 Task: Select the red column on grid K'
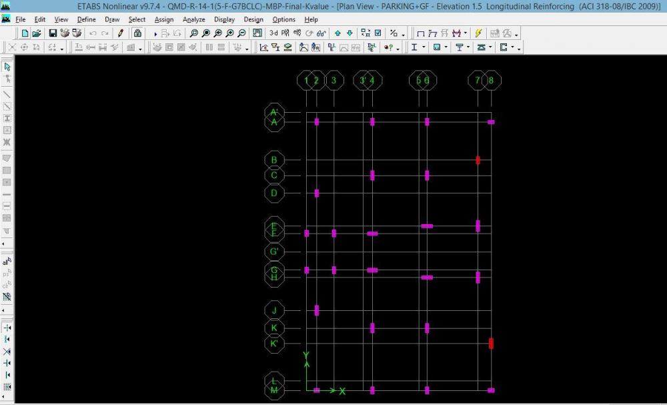[x=491, y=344]
